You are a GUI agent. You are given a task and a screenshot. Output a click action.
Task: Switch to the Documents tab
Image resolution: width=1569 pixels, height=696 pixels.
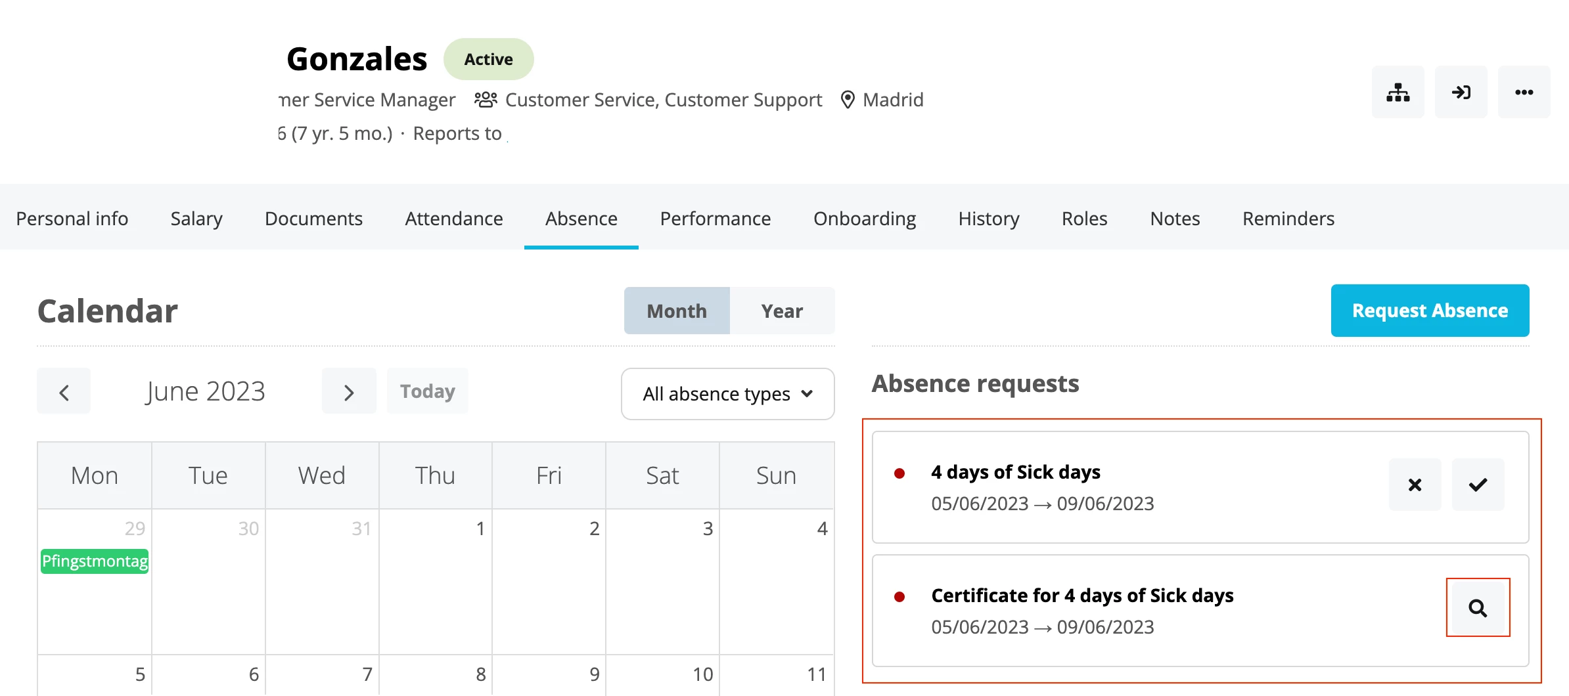point(313,218)
